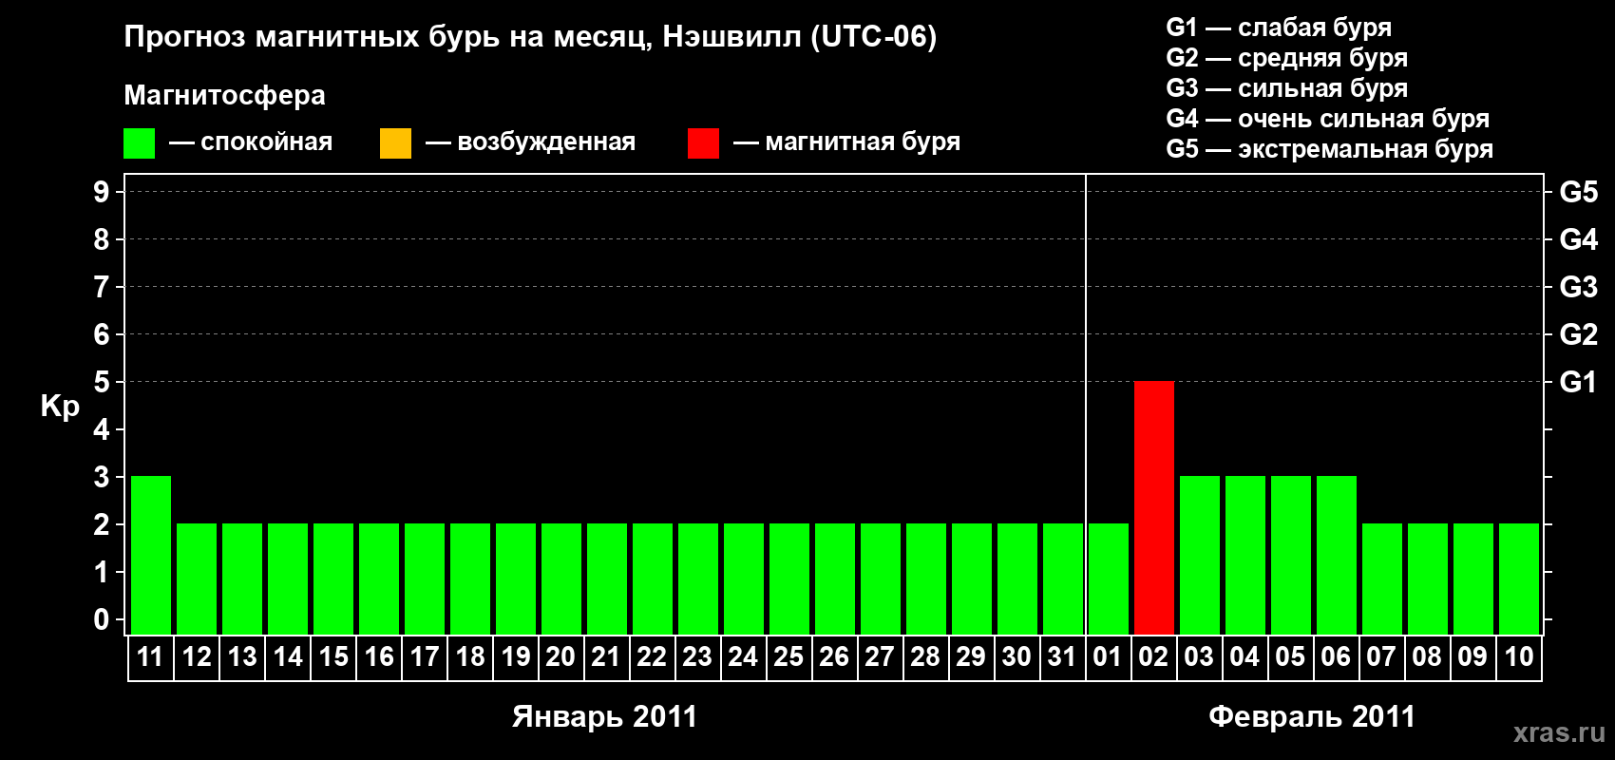Screen dimensions: 1615x760
Task: Click the right axis label 'G2'
Action: tap(1579, 334)
